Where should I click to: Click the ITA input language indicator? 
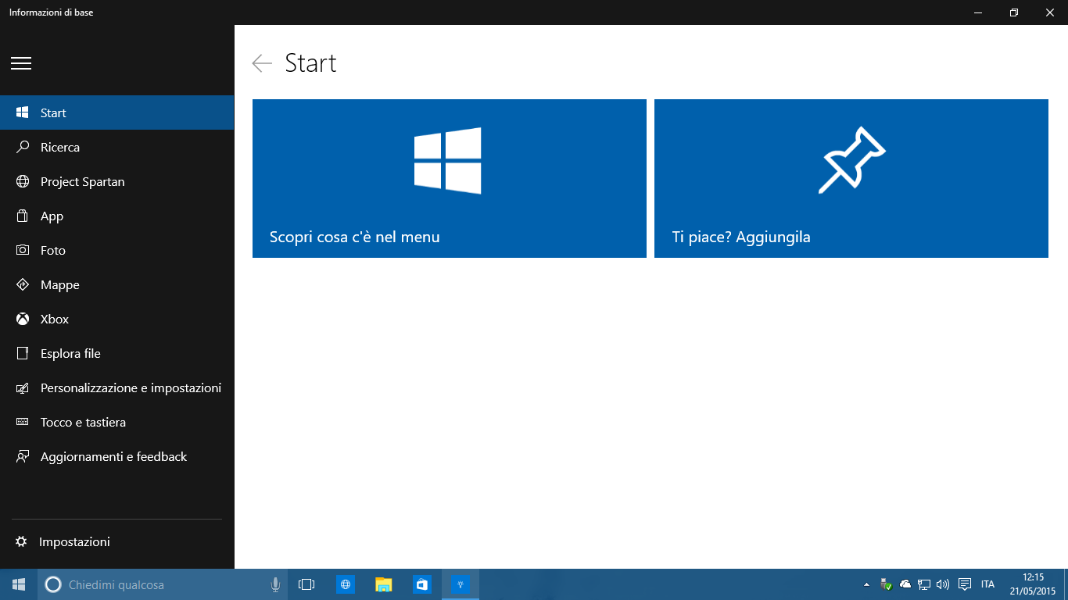coord(987,584)
